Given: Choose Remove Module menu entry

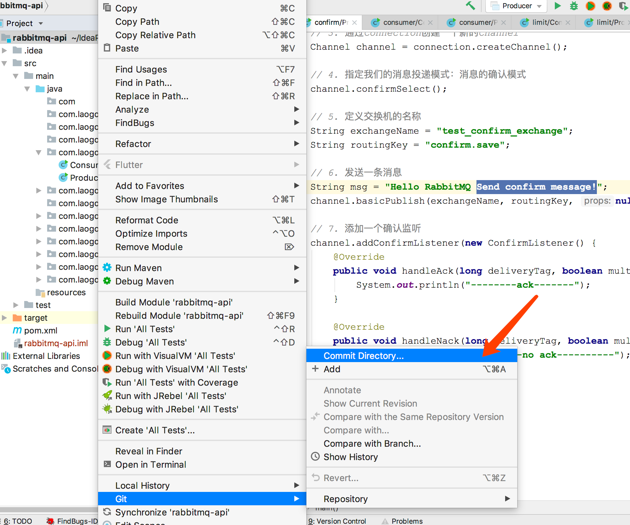Looking at the screenshot, I should 202,247.
